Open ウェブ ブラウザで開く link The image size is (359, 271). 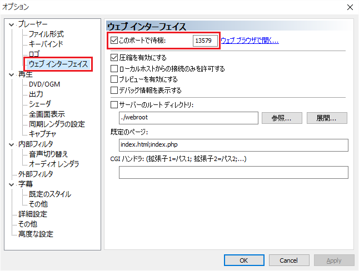(x=250, y=41)
